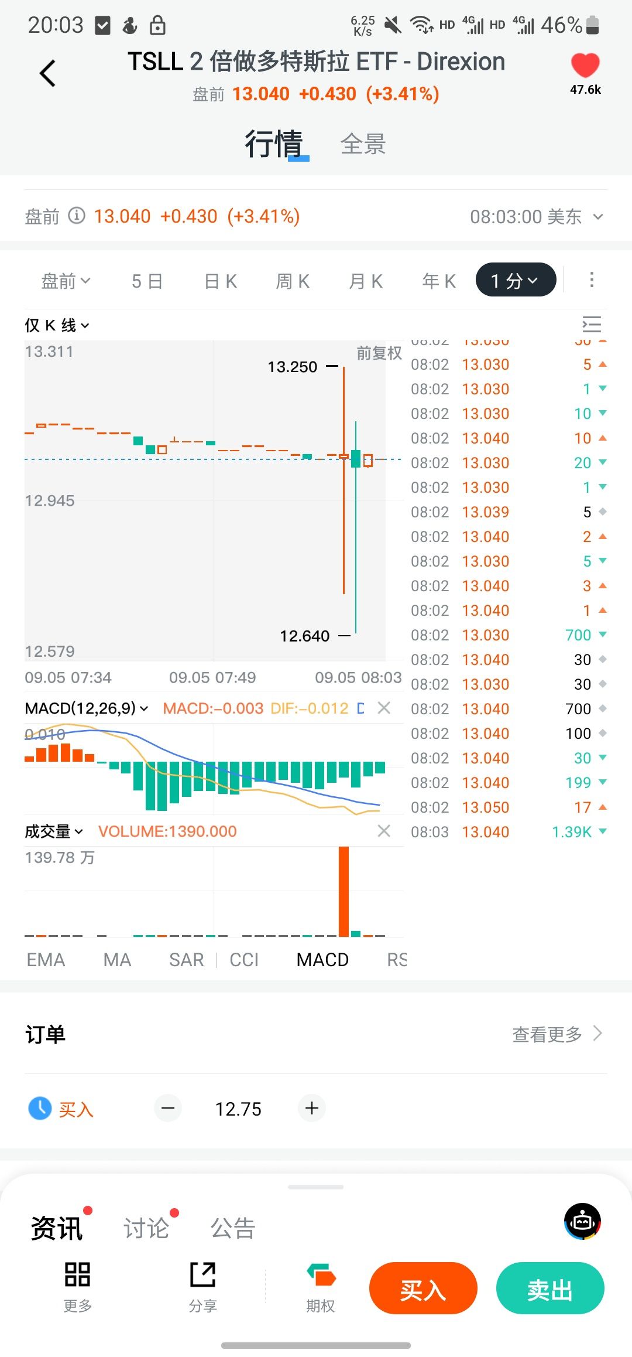Select the 年K chart period
Screen dimensions: 632x1357
pos(439,281)
